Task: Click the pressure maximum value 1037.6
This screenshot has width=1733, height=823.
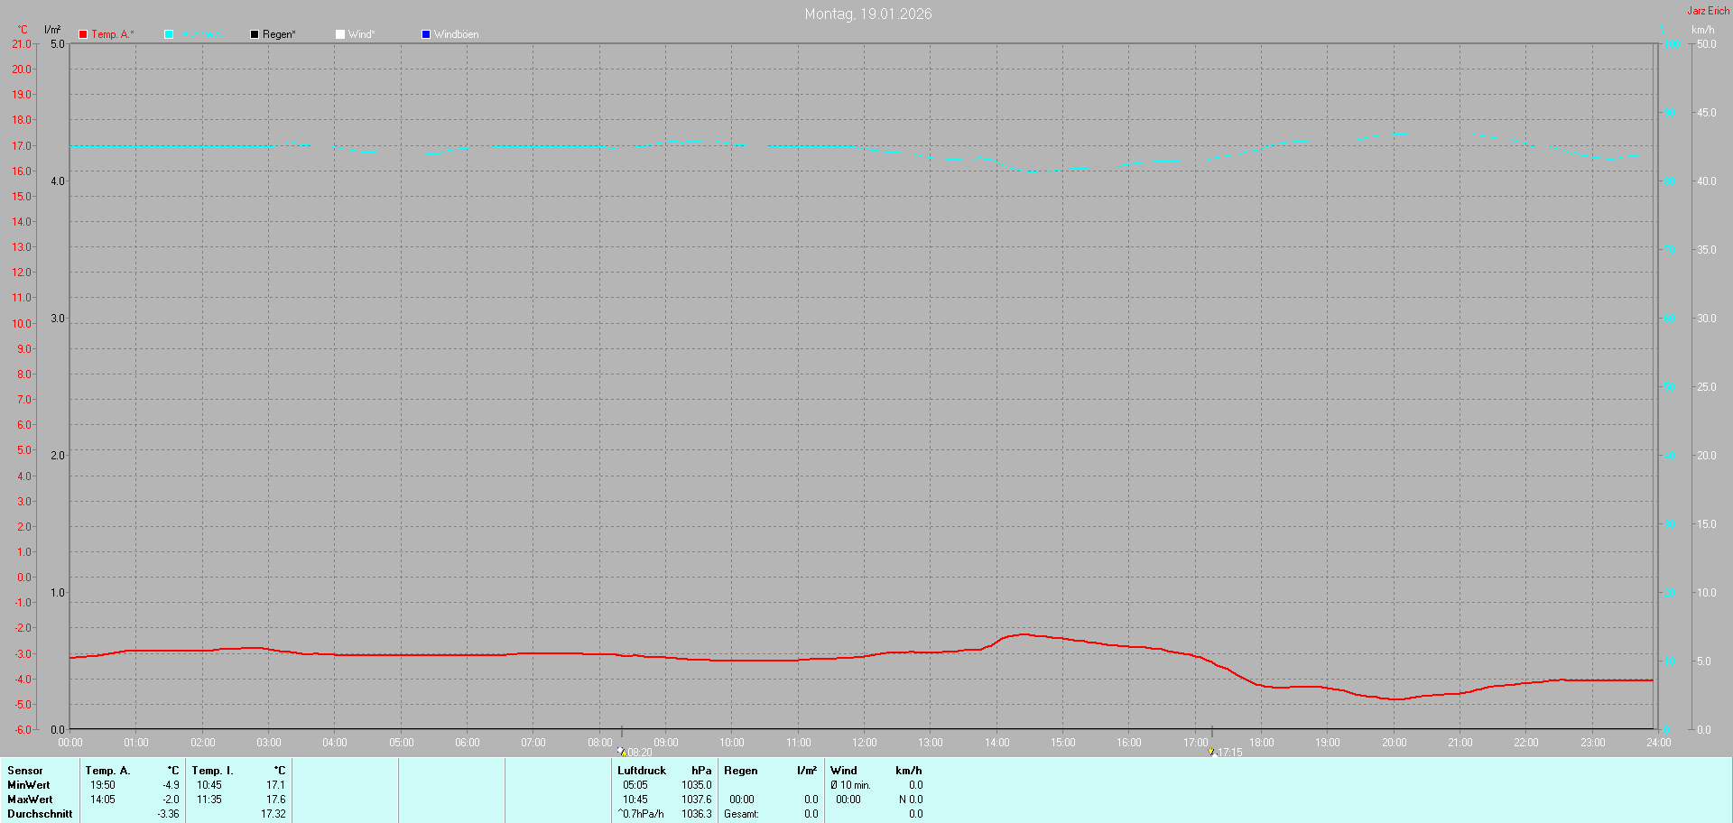Action: pos(697,800)
